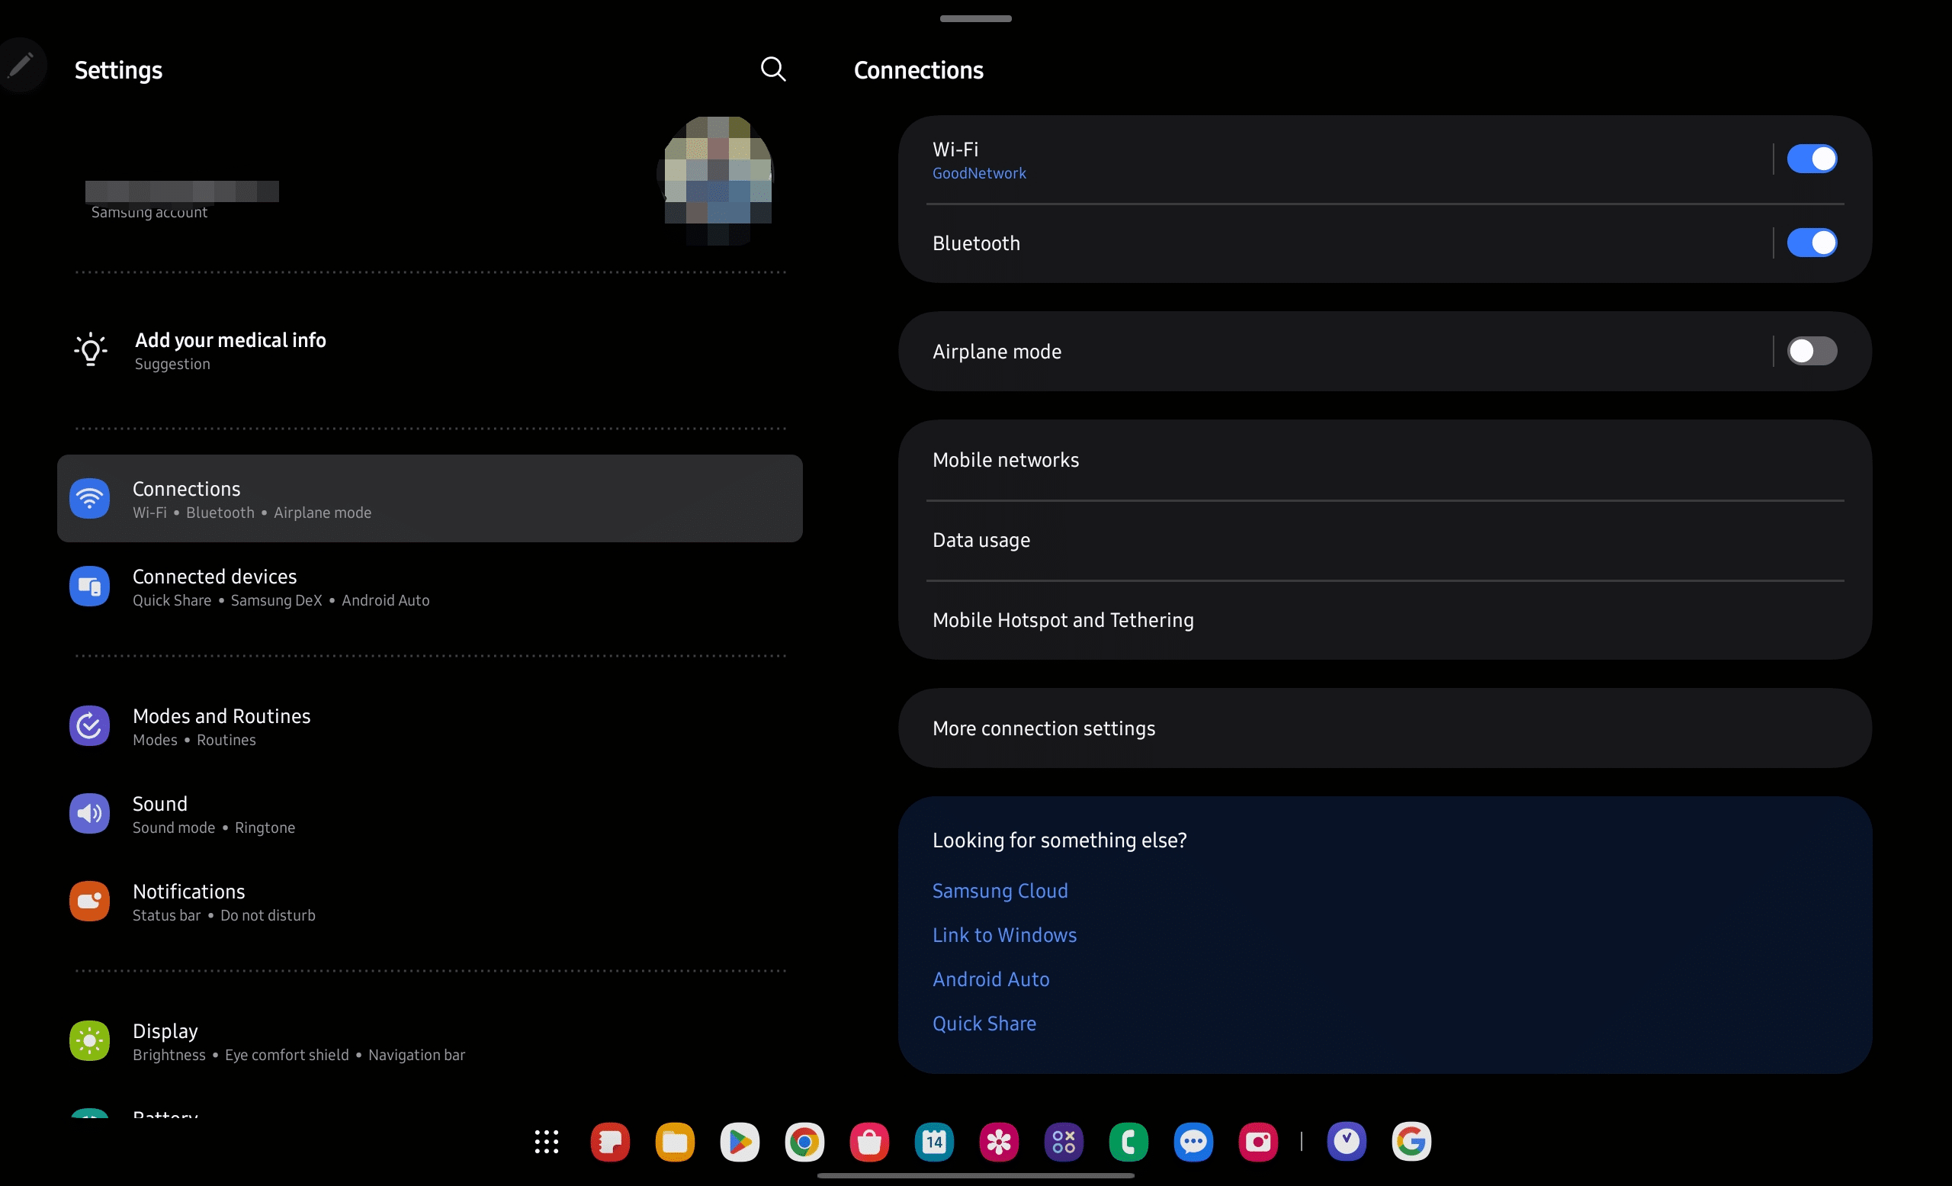Tap the Search icon in Settings
Screen dimensions: 1952x1186
(772, 69)
